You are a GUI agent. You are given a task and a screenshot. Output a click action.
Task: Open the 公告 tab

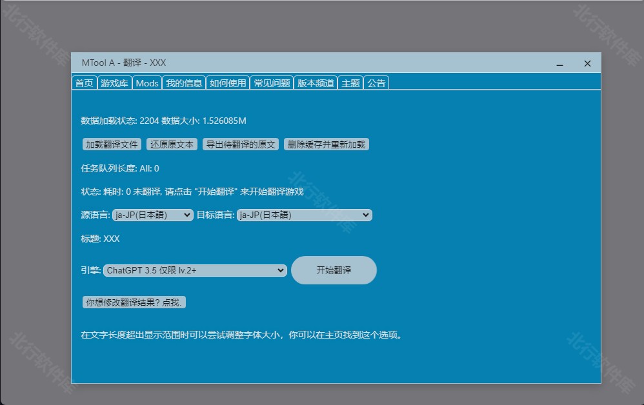pyautogui.click(x=376, y=83)
